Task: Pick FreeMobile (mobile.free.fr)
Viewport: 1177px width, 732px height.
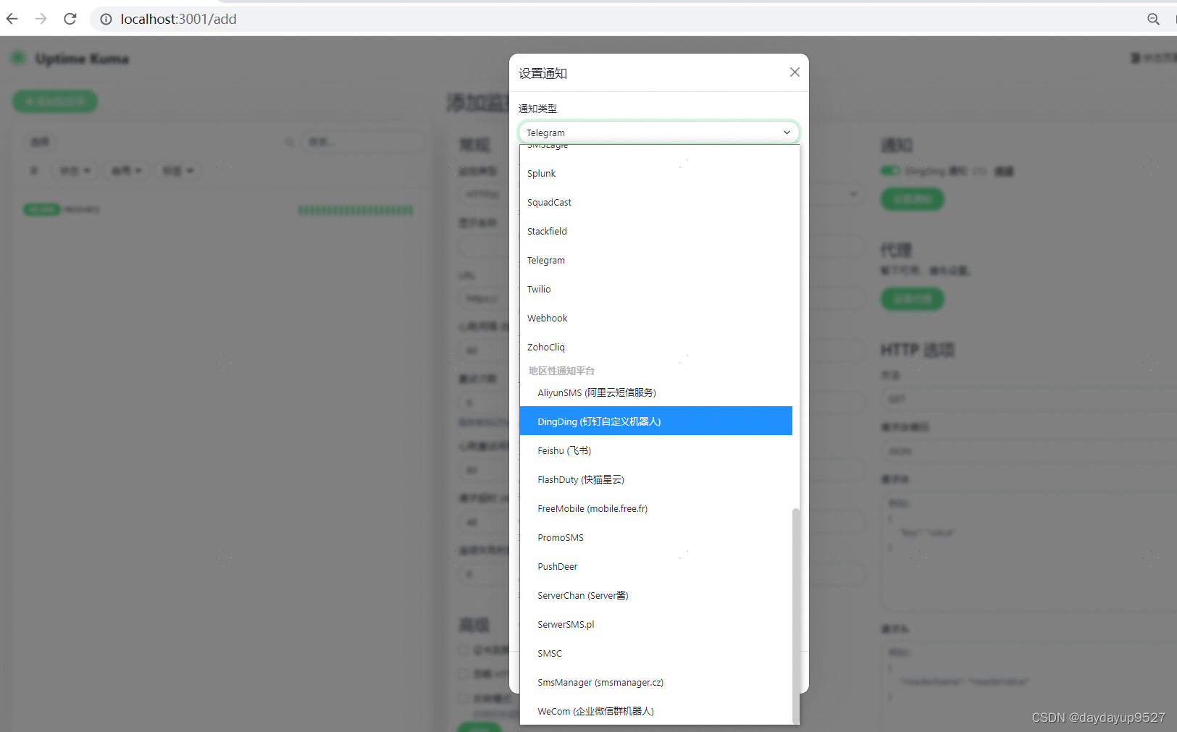Action: [655, 508]
